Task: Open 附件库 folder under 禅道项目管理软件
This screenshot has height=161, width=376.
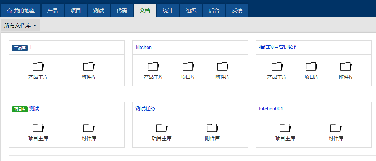Action: click(346, 71)
